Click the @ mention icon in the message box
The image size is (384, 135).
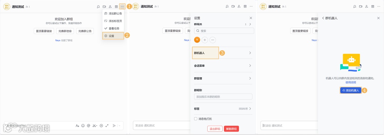coord(89,126)
